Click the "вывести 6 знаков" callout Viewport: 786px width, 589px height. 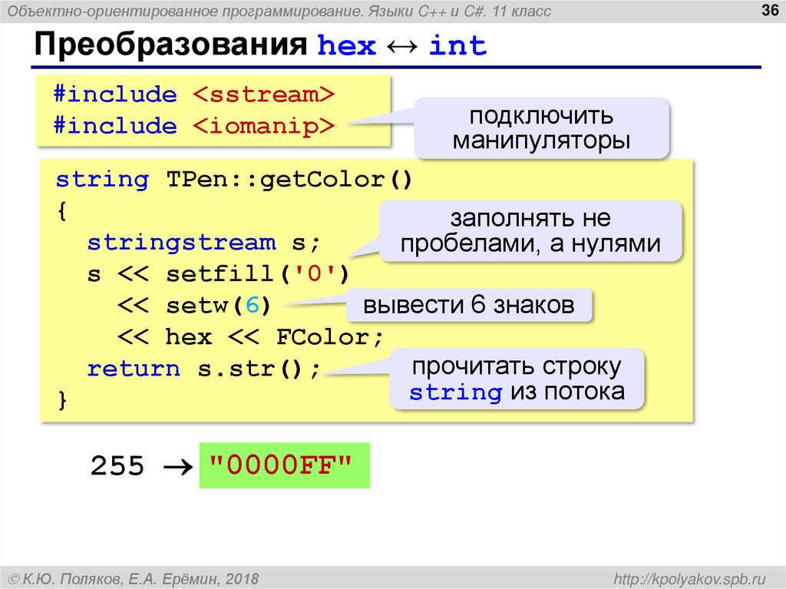469,305
